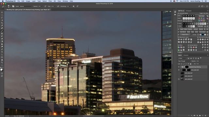The image size is (209, 117).
Task: Click the Create new group folder icon
Action: (x=200, y=116)
